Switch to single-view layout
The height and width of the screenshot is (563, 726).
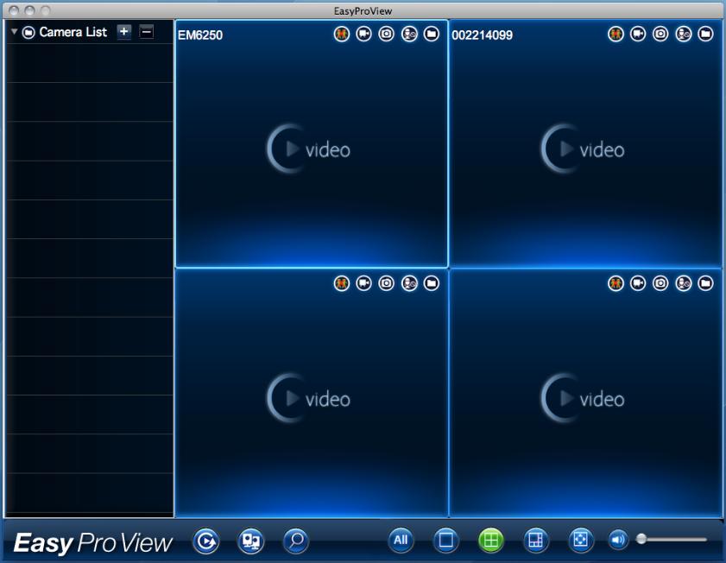point(445,540)
